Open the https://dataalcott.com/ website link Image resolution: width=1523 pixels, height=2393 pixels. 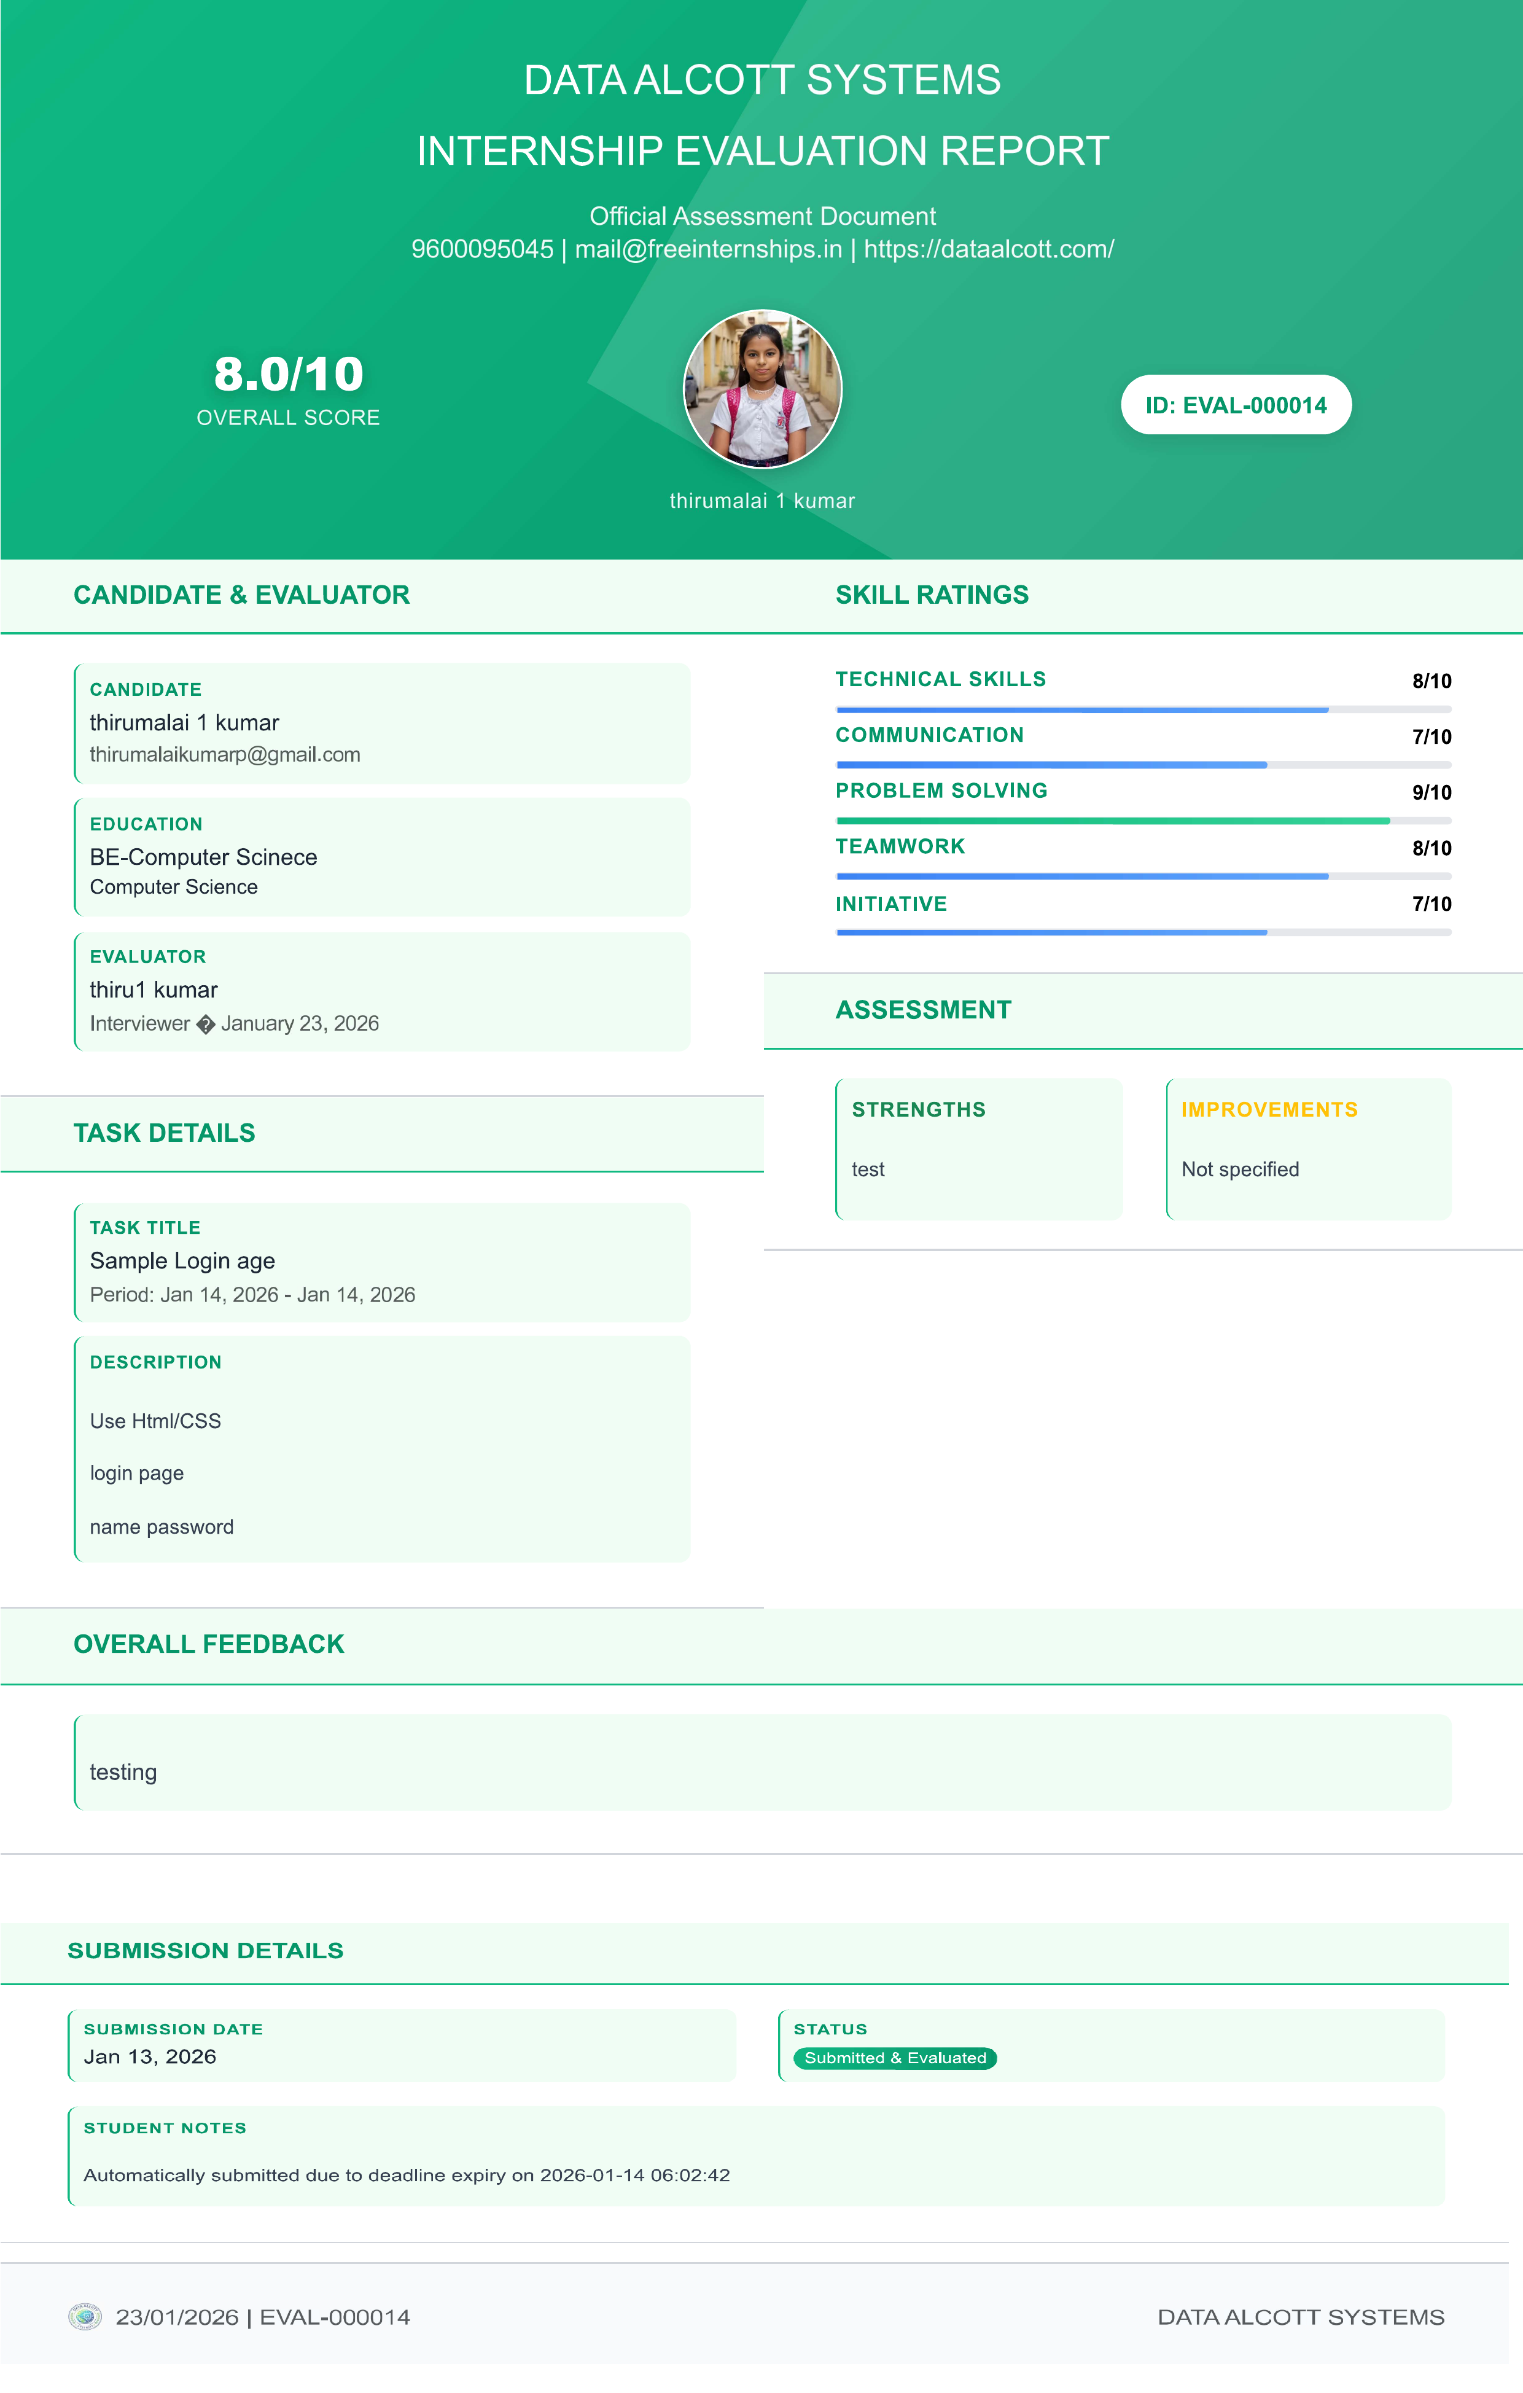coord(989,248)
